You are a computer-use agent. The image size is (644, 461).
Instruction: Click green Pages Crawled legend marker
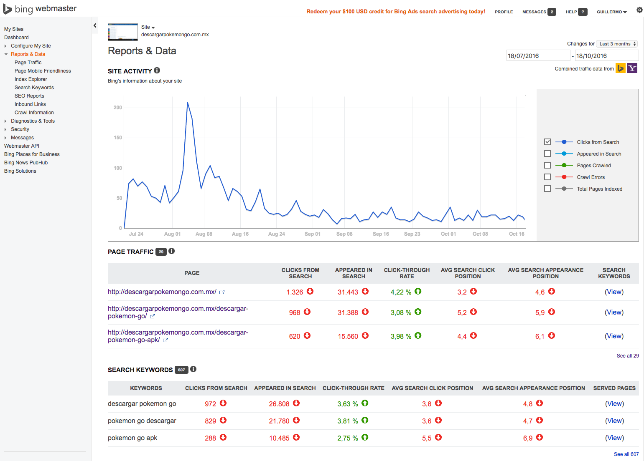[x=564, y=165]
